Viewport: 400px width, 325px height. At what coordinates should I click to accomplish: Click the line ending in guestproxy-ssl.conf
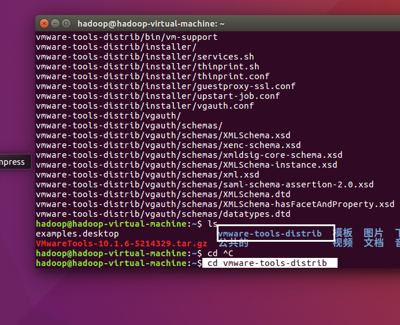tap(165, 86)
